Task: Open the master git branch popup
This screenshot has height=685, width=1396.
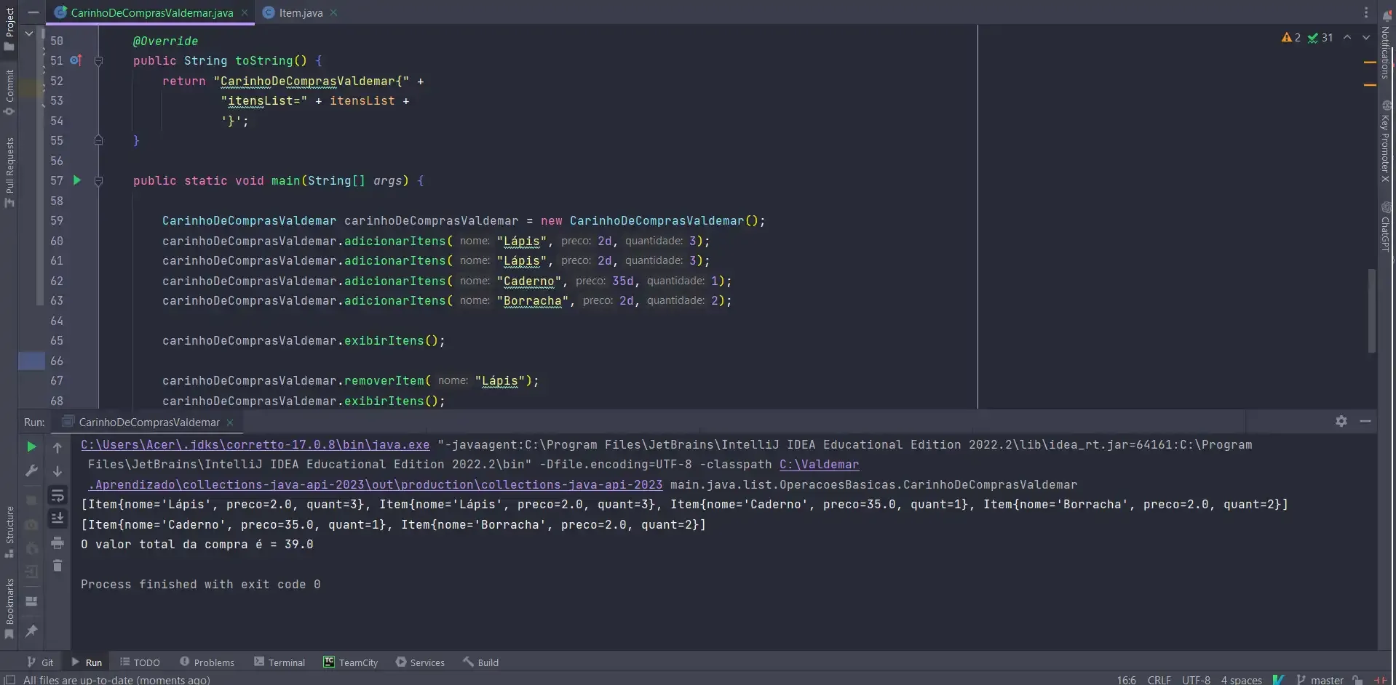Action: [x=1320, y=679]
